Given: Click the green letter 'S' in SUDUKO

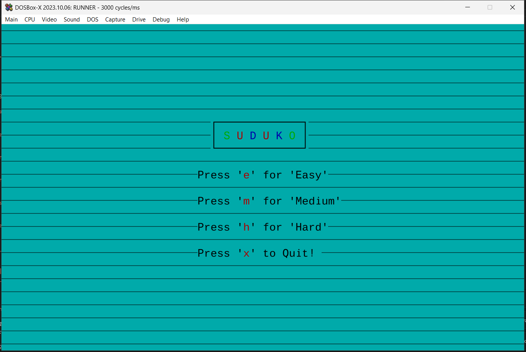Looking at the screenshot, I should tap(226, 136).
